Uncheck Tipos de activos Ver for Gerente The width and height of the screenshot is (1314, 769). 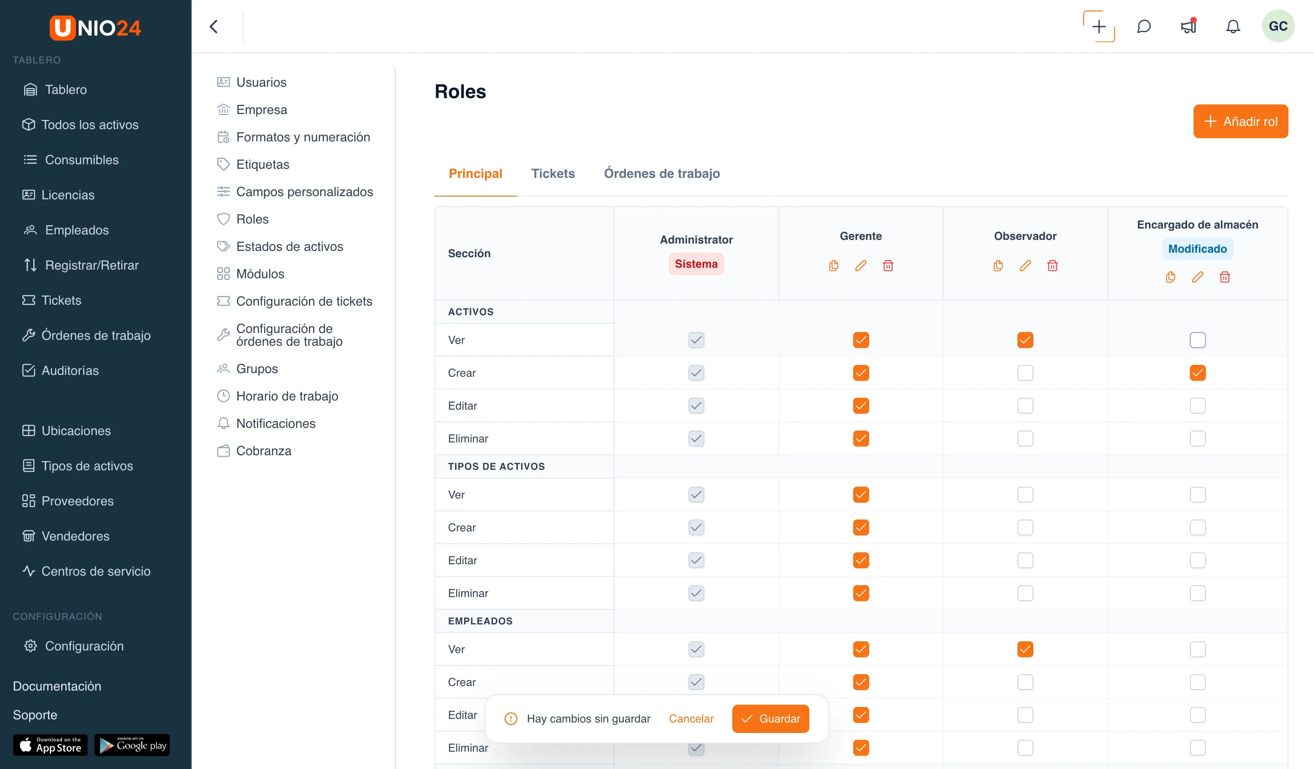(861, 494)
